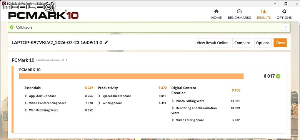Open the Results bar chart icon
Viewport: 300px width, 140px height.
pyautogui.click(x=263, y=11)
